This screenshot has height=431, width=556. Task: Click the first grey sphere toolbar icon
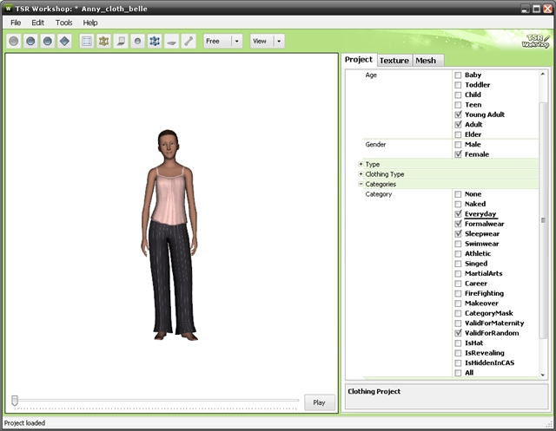[x=14, y=41]
